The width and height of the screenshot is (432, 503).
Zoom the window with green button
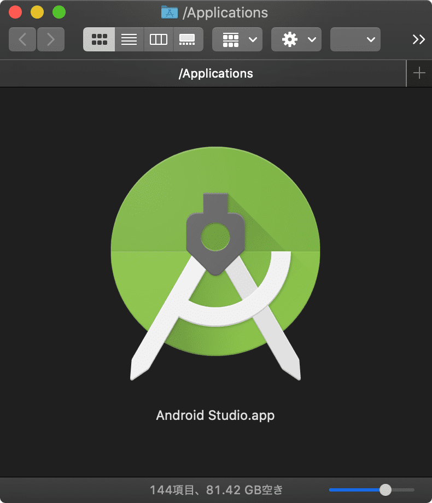tap(59, 12)
